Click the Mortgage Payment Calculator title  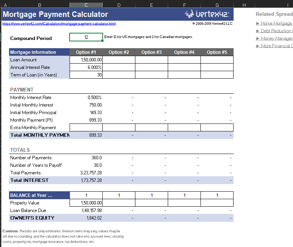tap(55, 14)
